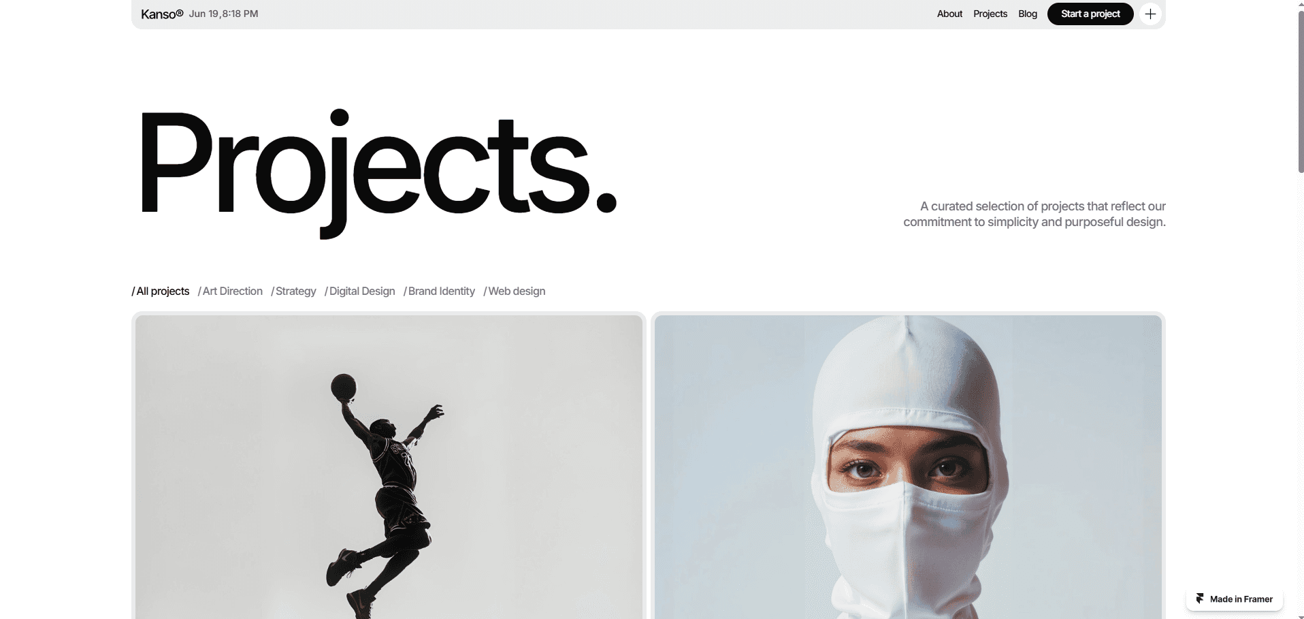
Task: Open the basketball player project card
Action: (389, 466)
